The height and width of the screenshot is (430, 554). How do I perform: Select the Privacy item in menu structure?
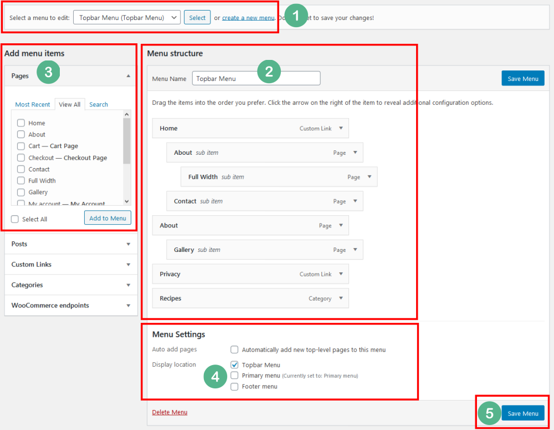pos(250,274)
